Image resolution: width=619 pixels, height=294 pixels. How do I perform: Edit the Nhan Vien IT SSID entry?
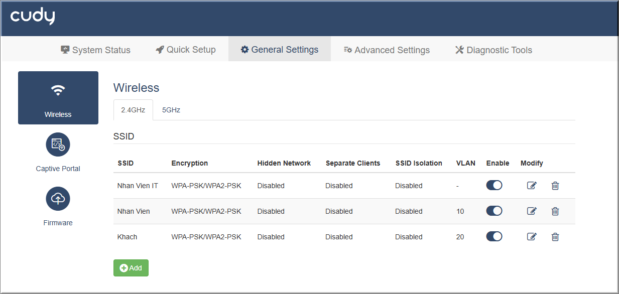pos(532,186)
